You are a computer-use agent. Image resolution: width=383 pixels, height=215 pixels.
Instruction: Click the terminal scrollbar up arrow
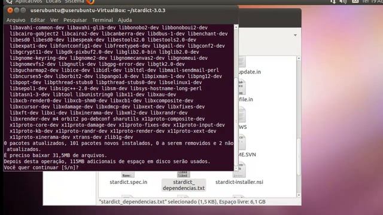coord(236,27)
